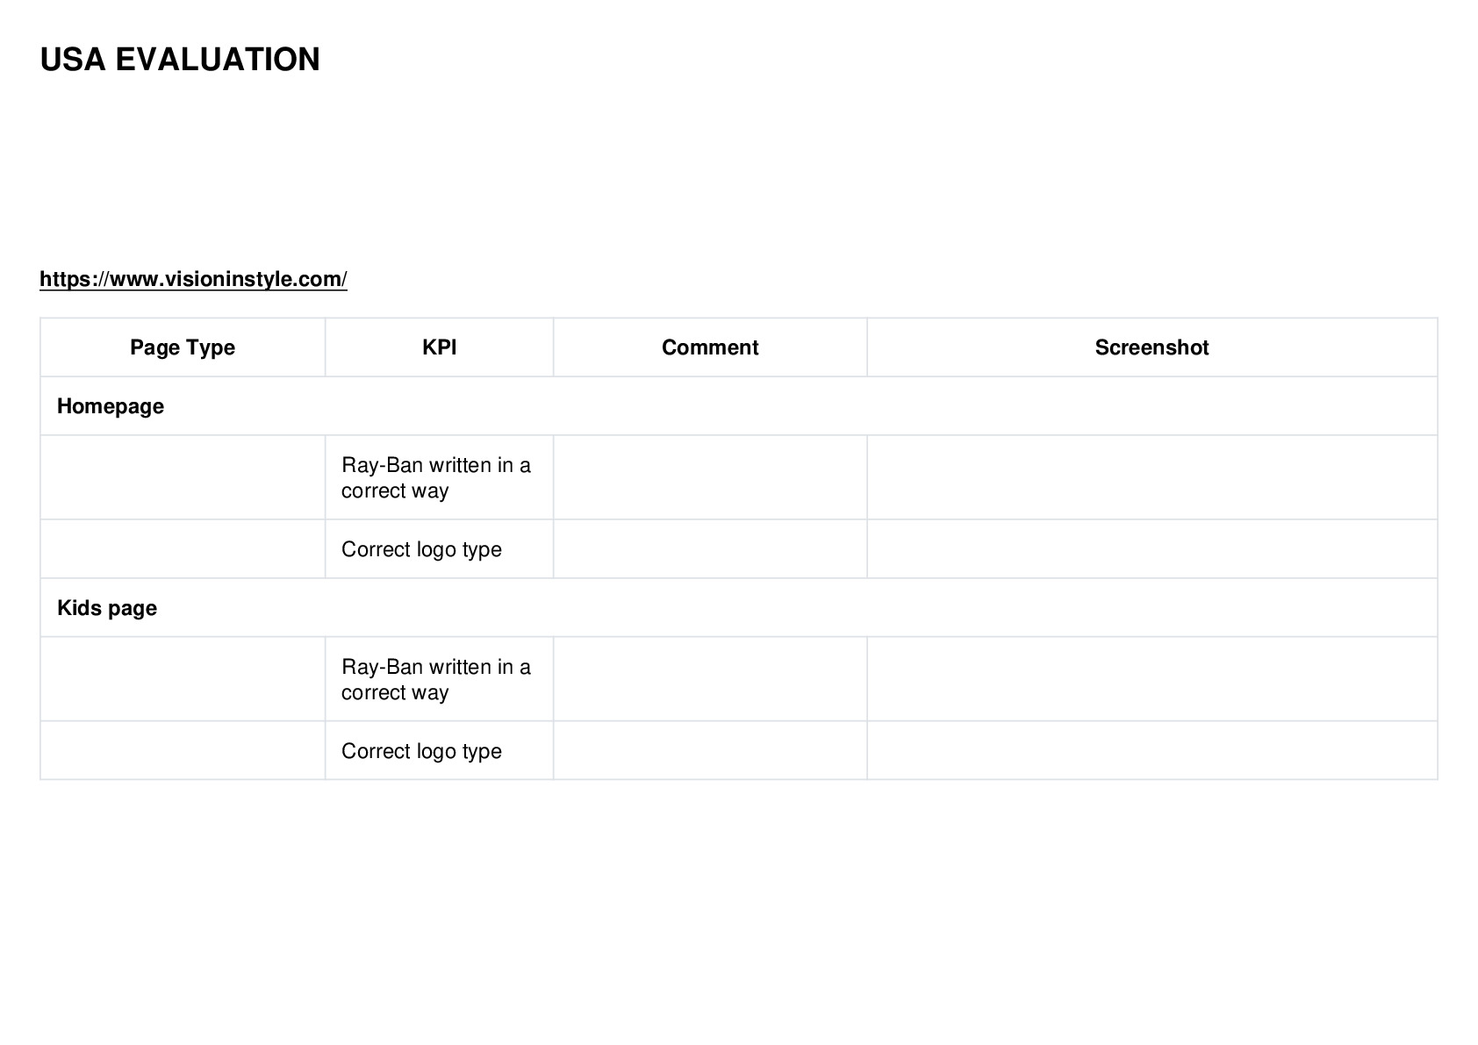Select the Comment column header
This screenshot has height=1045, width=1478.
[710, 347]
